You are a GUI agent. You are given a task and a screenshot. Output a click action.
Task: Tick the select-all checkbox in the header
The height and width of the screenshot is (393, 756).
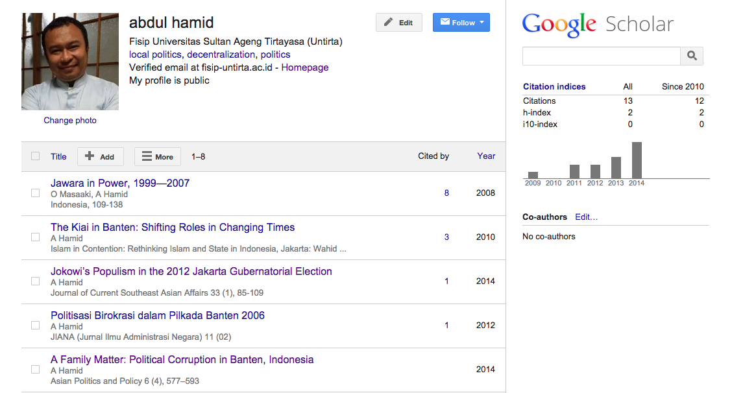[x=36, y=156]
